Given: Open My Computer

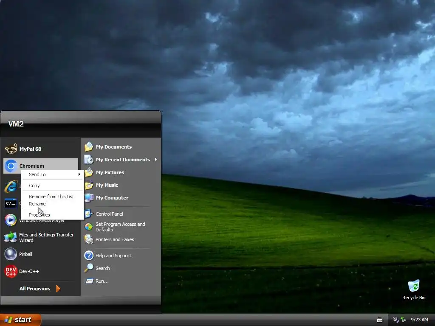Looking at the screenshot, I should click(x=121, y=198).
